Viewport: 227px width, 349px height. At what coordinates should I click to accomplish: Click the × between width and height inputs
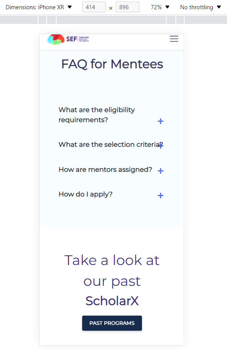pyautogui.click(x=110, y=8)
